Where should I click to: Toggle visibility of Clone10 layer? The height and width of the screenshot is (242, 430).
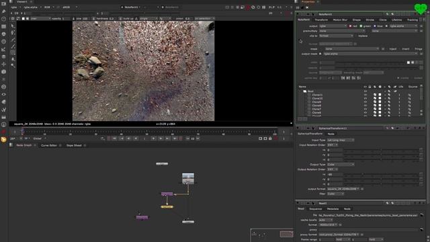pos(365,99)
